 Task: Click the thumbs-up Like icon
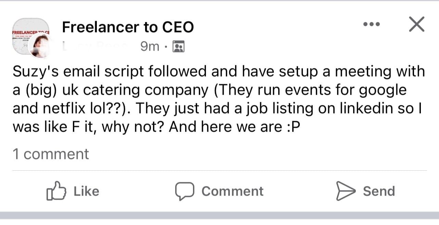[x=56, y=191]
